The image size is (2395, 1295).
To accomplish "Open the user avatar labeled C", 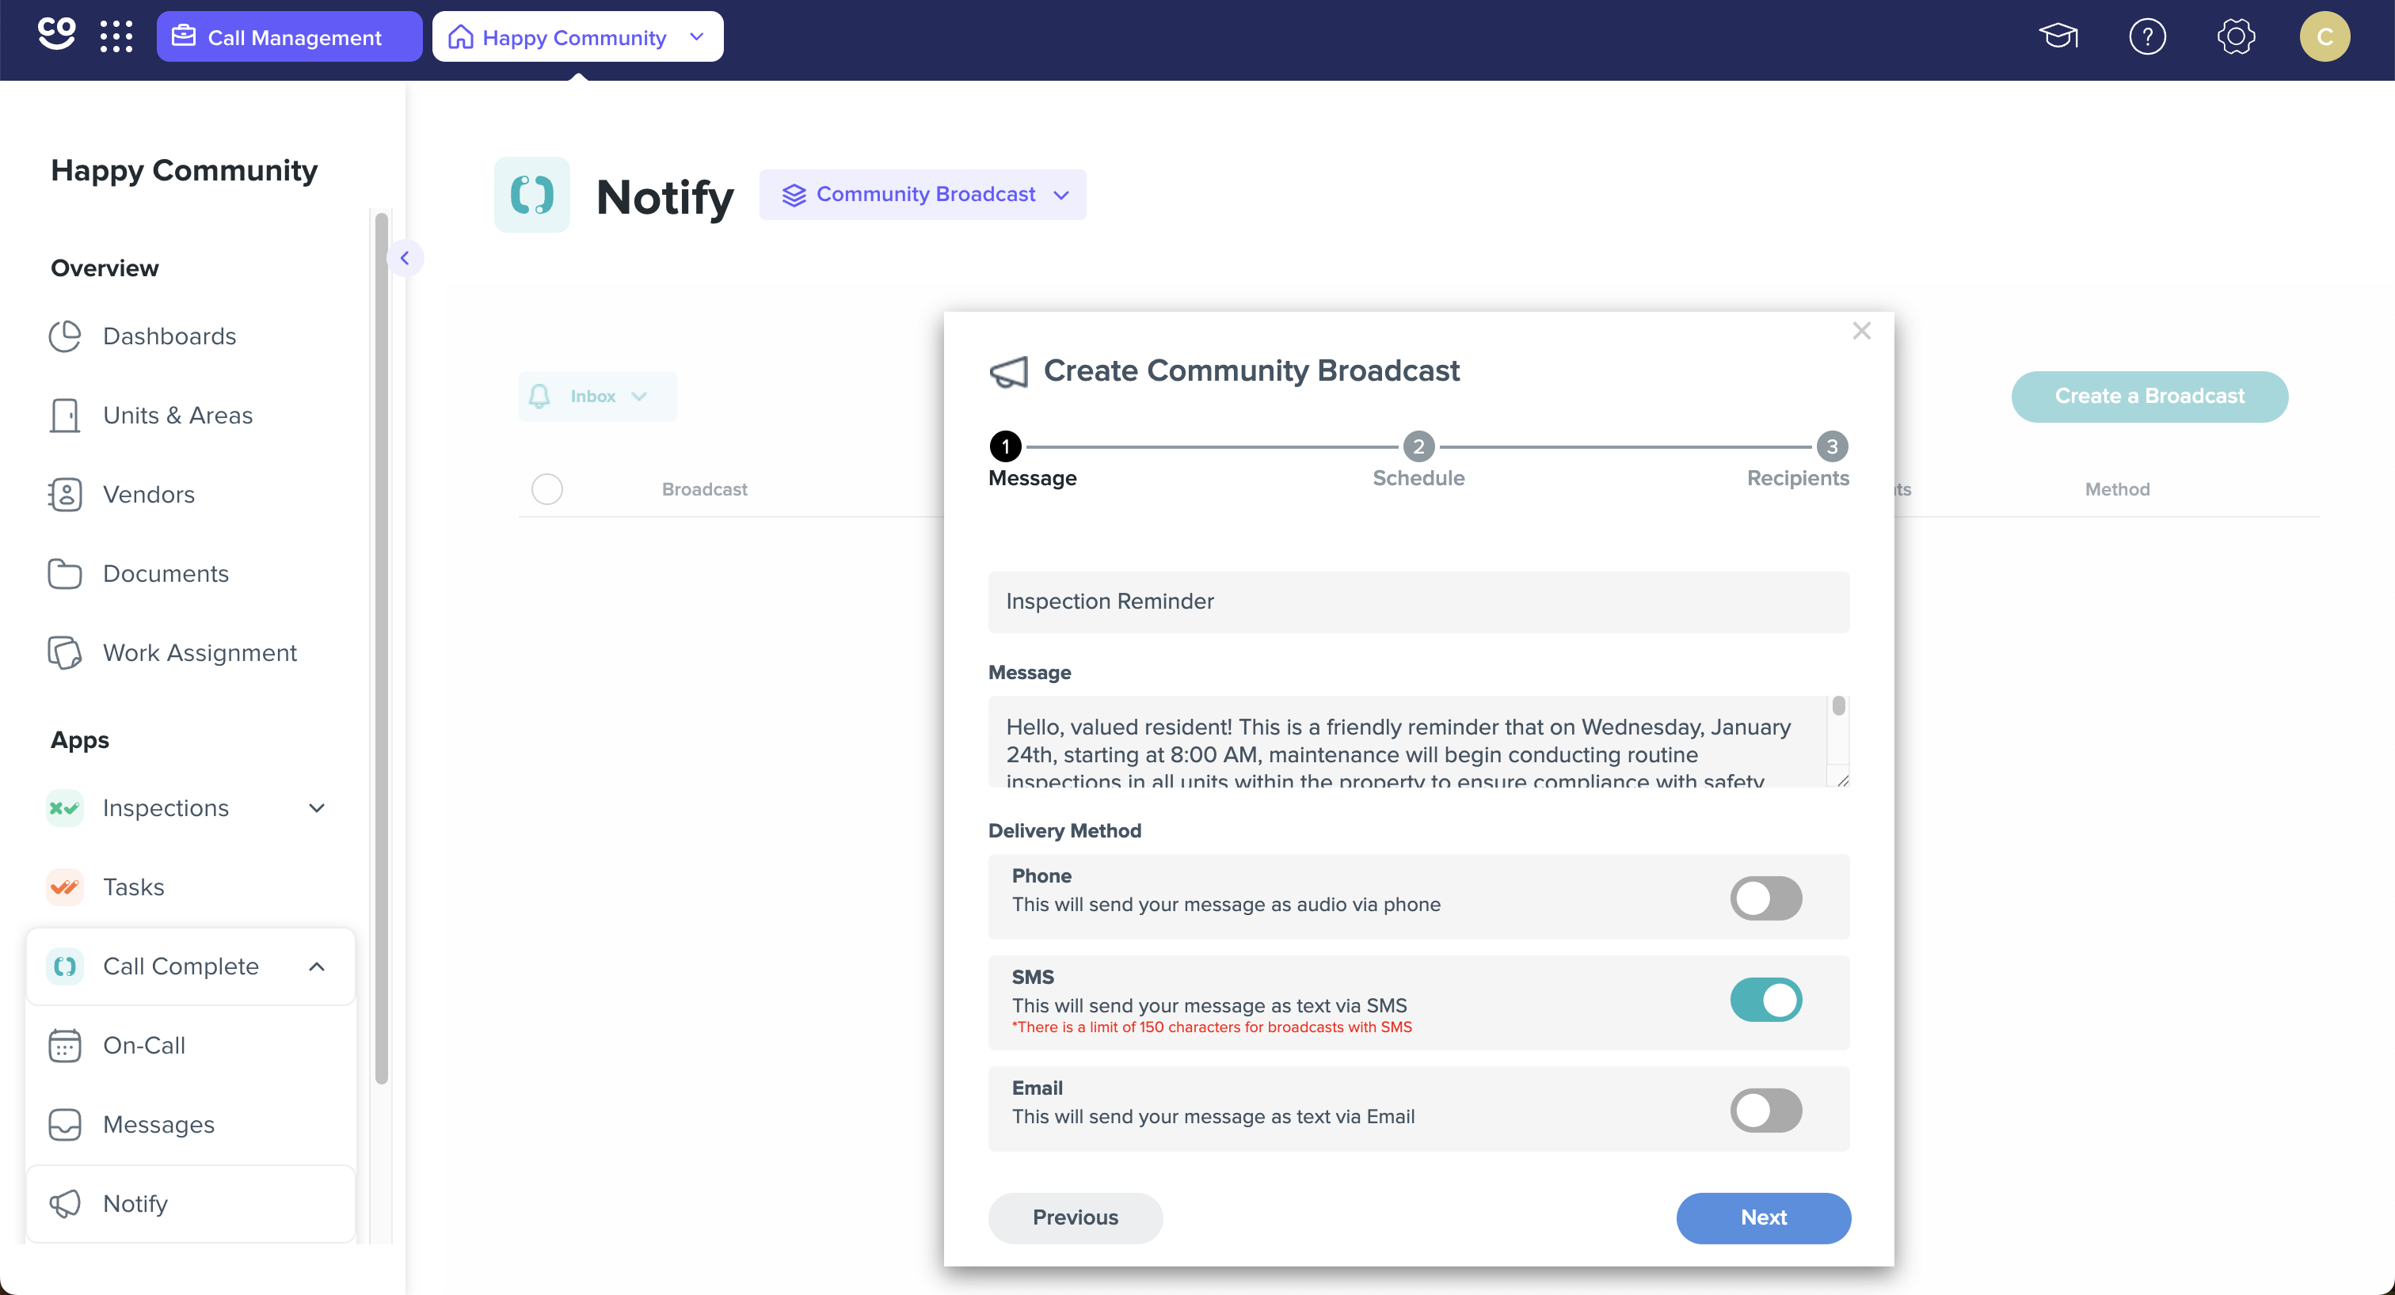I will tap(2325, 37).
